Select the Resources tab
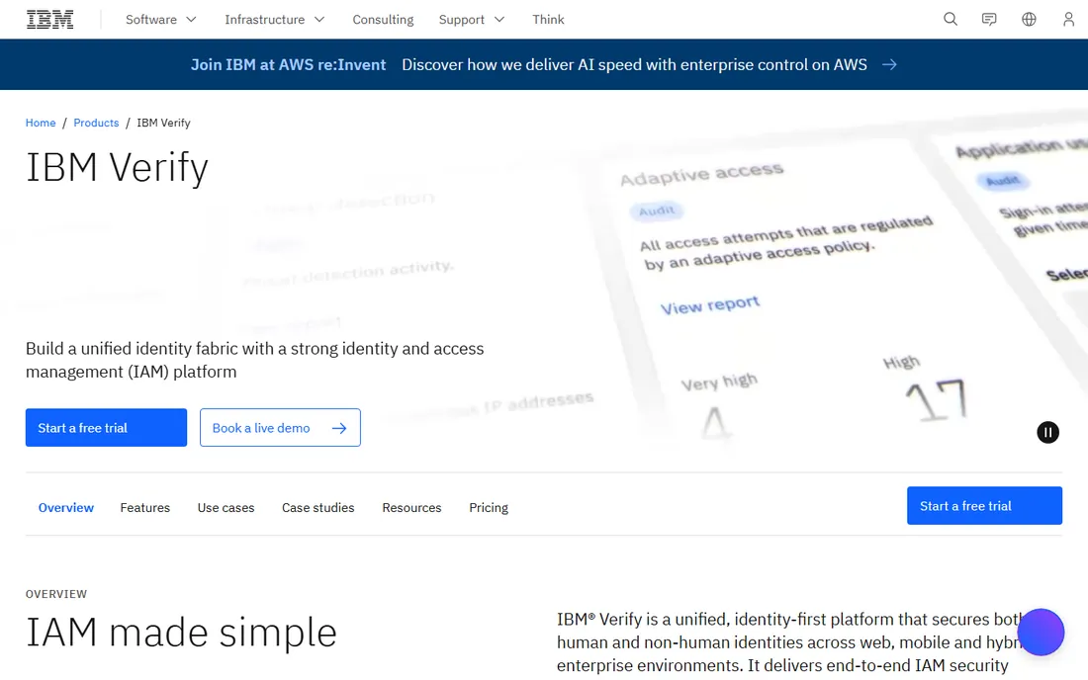The image size is (1088, 680). (x=411, y=507)
